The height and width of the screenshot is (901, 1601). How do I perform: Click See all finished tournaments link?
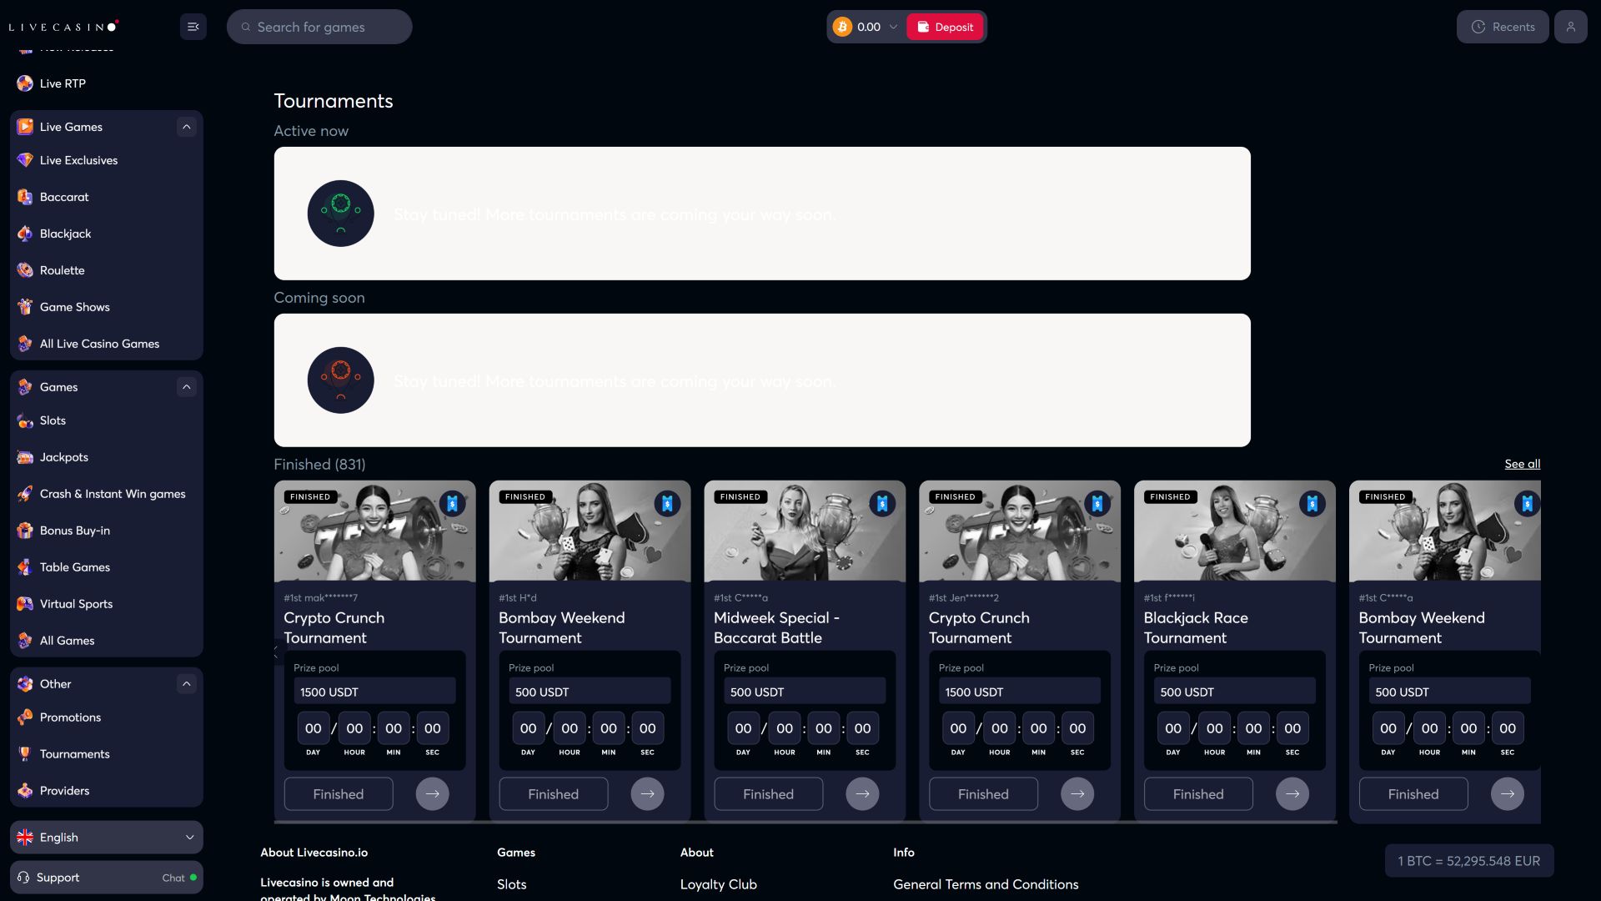pyautogui.click(x=1522, y=464)
